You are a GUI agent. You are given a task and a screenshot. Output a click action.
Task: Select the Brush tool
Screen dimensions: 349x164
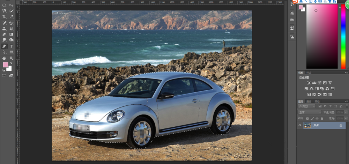coord(12,23)
